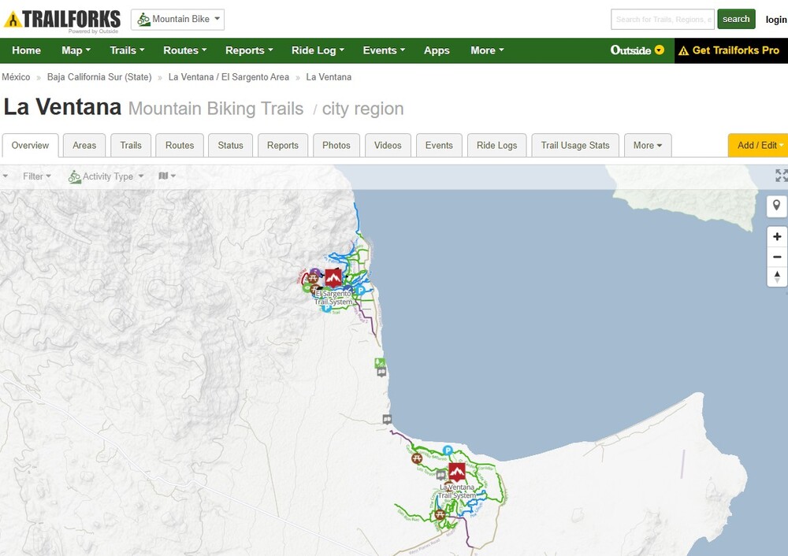Viewport: 788px width, 556px height.
Task: Click the La Ventana red mountain marker
Action: 457,472
